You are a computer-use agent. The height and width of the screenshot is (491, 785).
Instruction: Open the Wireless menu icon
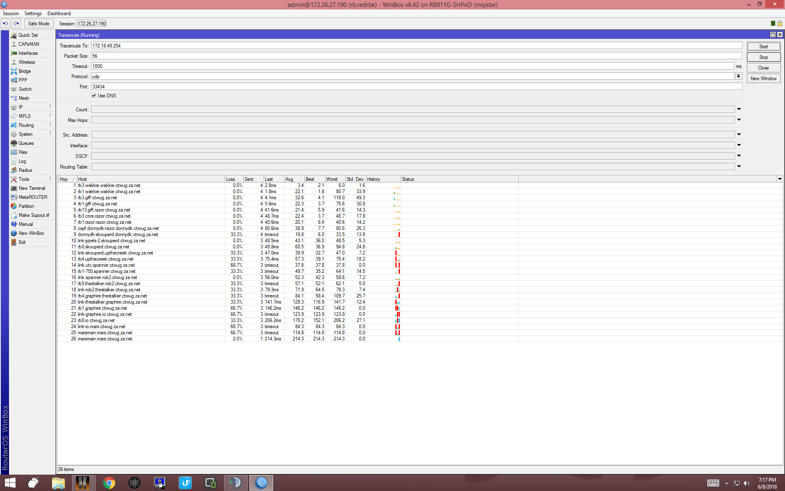14,62
